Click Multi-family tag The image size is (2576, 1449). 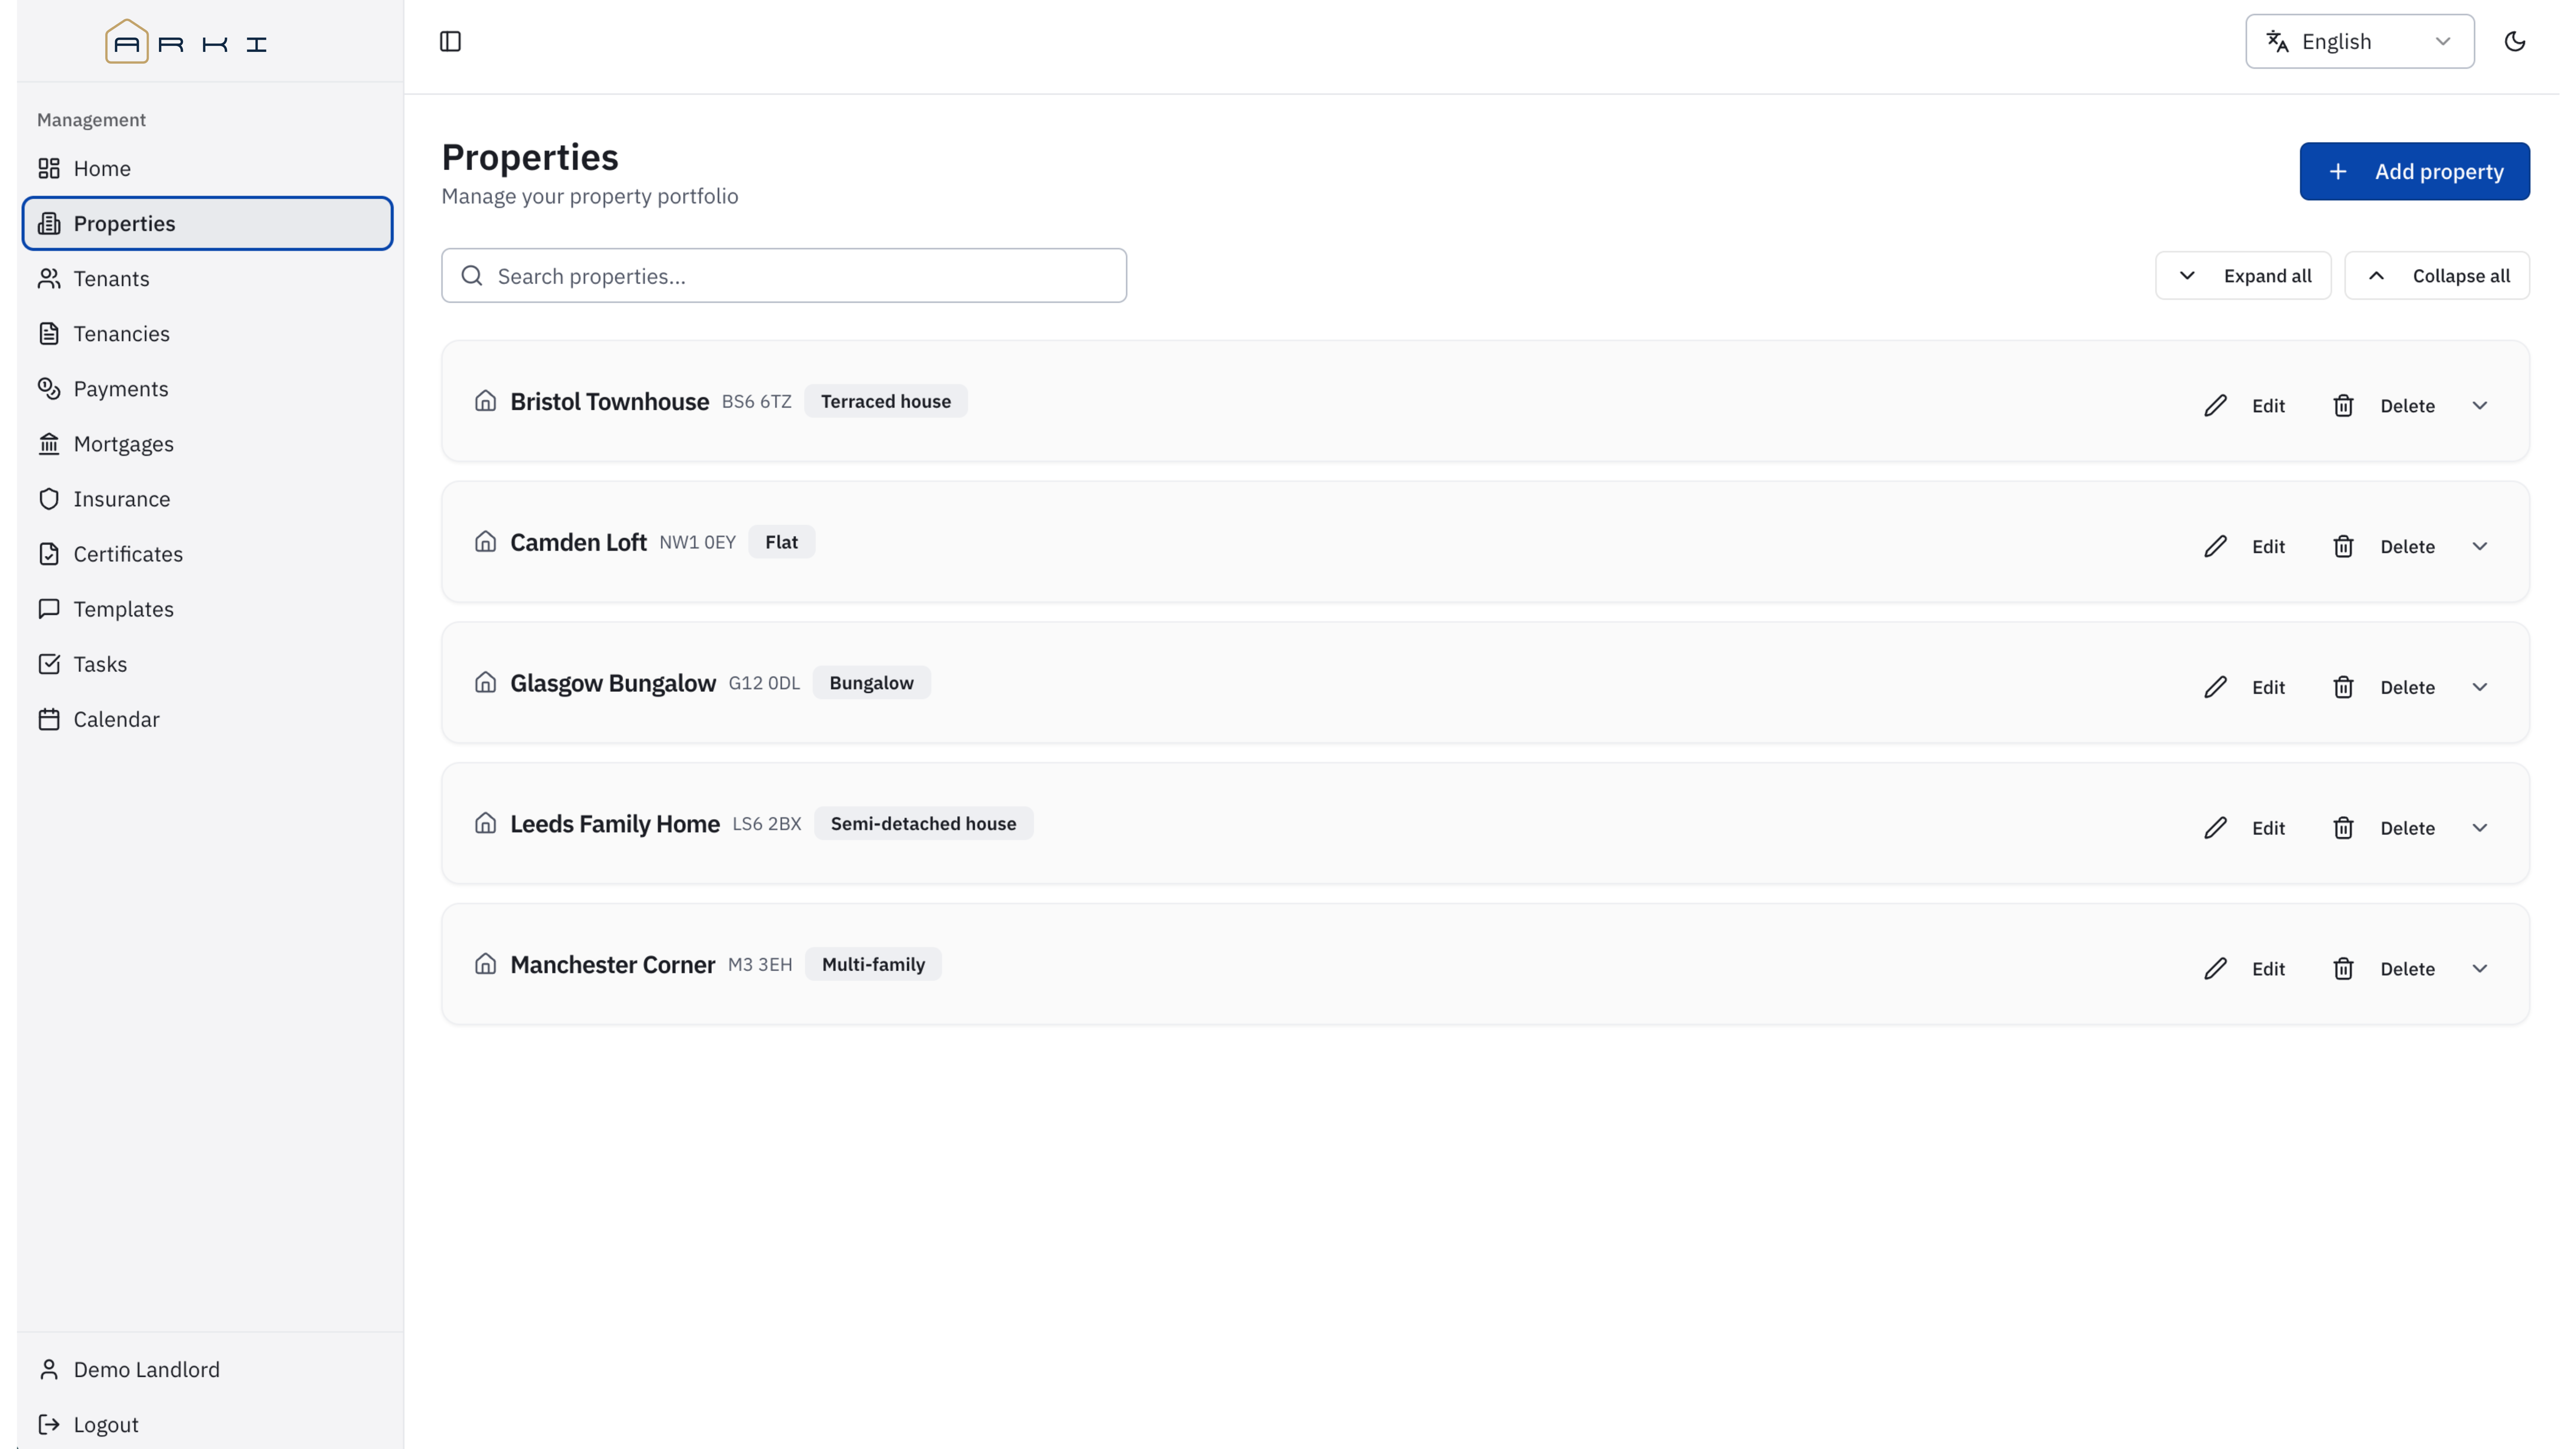coord(873,965)
